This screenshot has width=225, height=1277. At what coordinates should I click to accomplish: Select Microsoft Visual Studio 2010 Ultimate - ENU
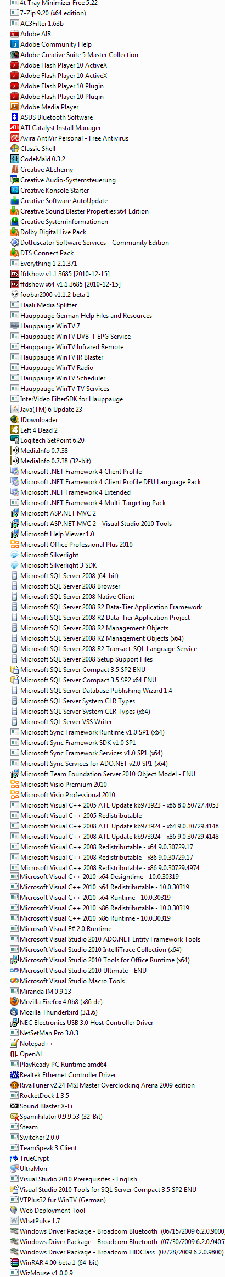(x=78, y=971)
